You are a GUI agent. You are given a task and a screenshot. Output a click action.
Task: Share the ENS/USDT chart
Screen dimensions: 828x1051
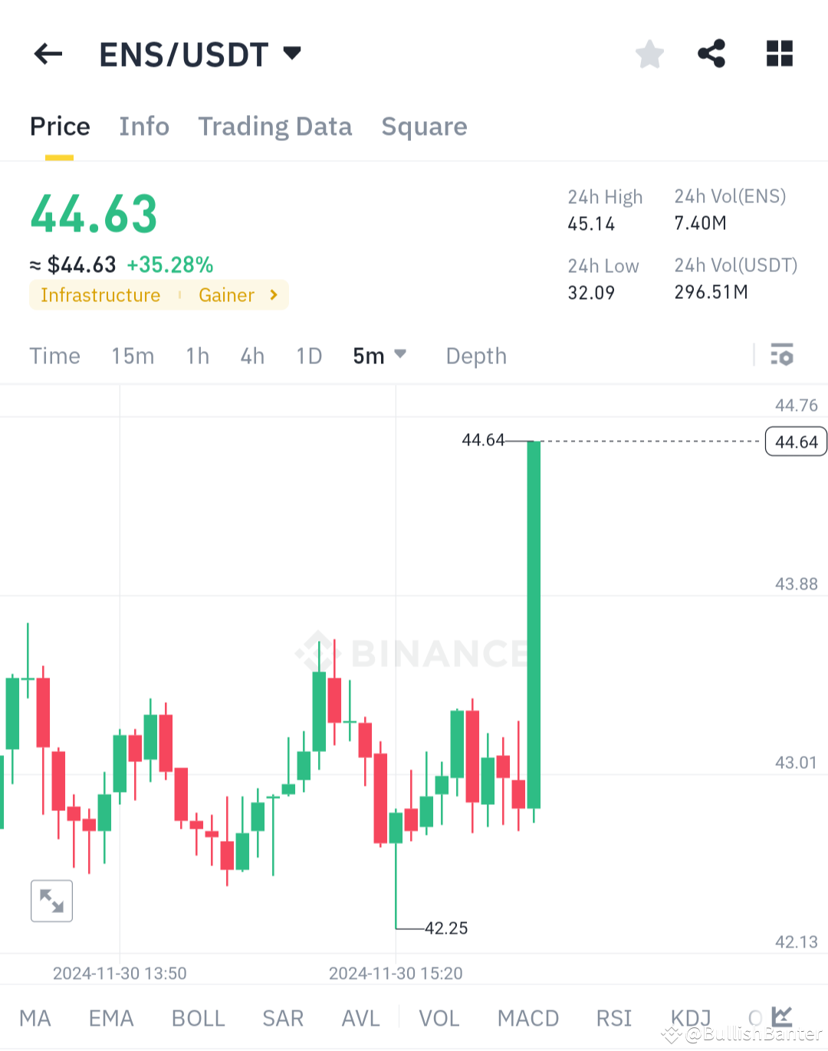click(711, 54)
